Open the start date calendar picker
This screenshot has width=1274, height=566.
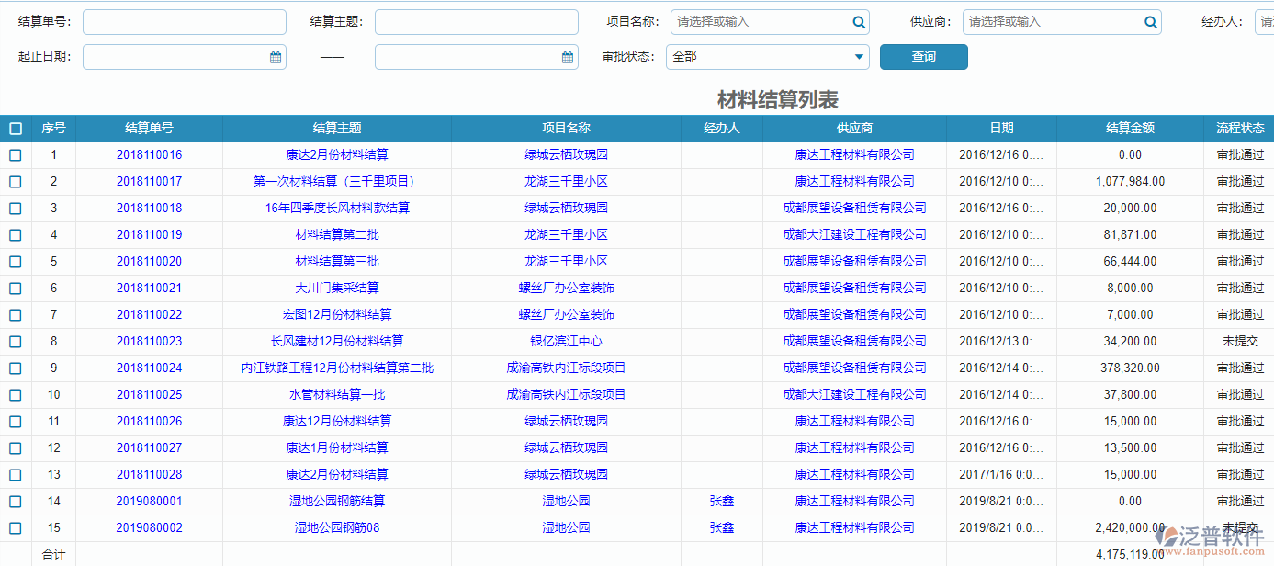tap(274, 56)
